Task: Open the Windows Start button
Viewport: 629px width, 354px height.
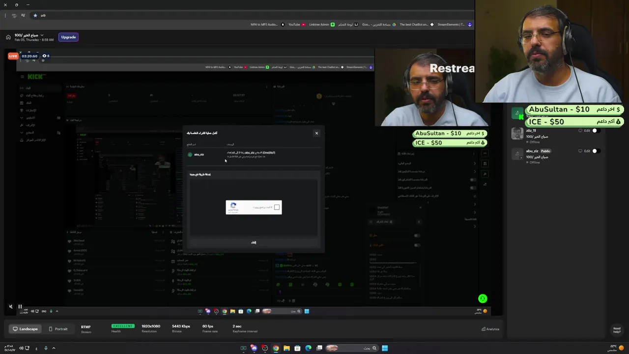Action: tap(385, 348)
